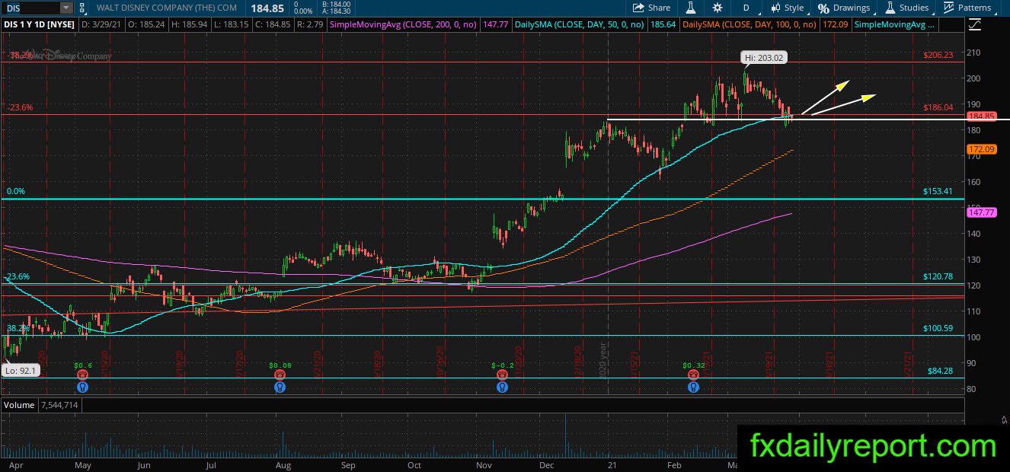
Task: Click the magenta 147.77 price tag on axis
Action: (x=981, y=212)
